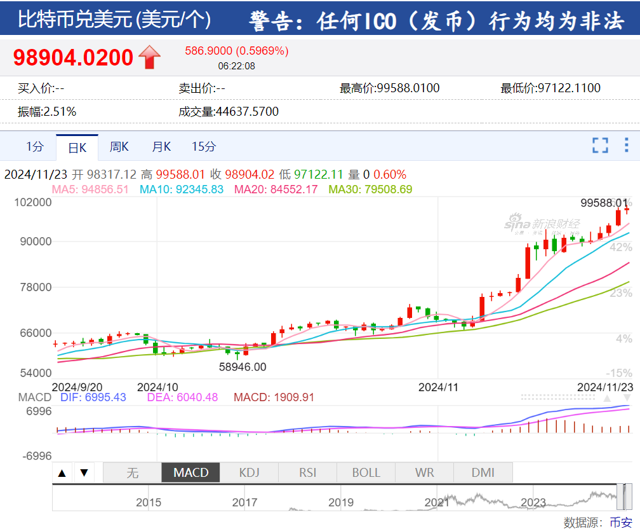Select the BOLL indicator button
Image resolution: width=640 pixels, height=529 pixels.
pyautogui.click(x=366, y=472)
